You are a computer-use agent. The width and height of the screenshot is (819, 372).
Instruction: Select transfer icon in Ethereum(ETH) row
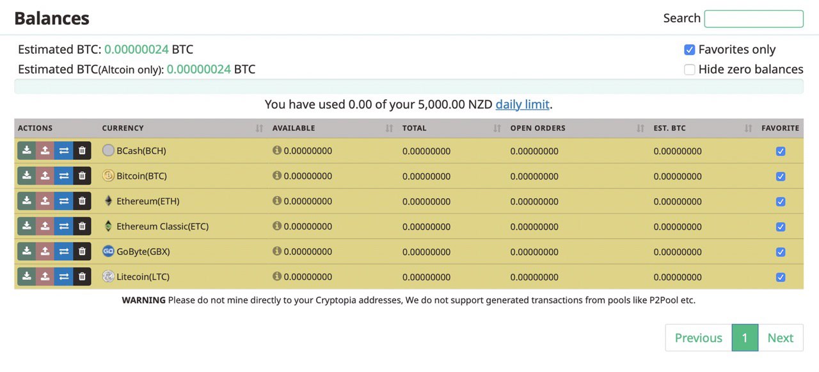(x=63, y=201)
